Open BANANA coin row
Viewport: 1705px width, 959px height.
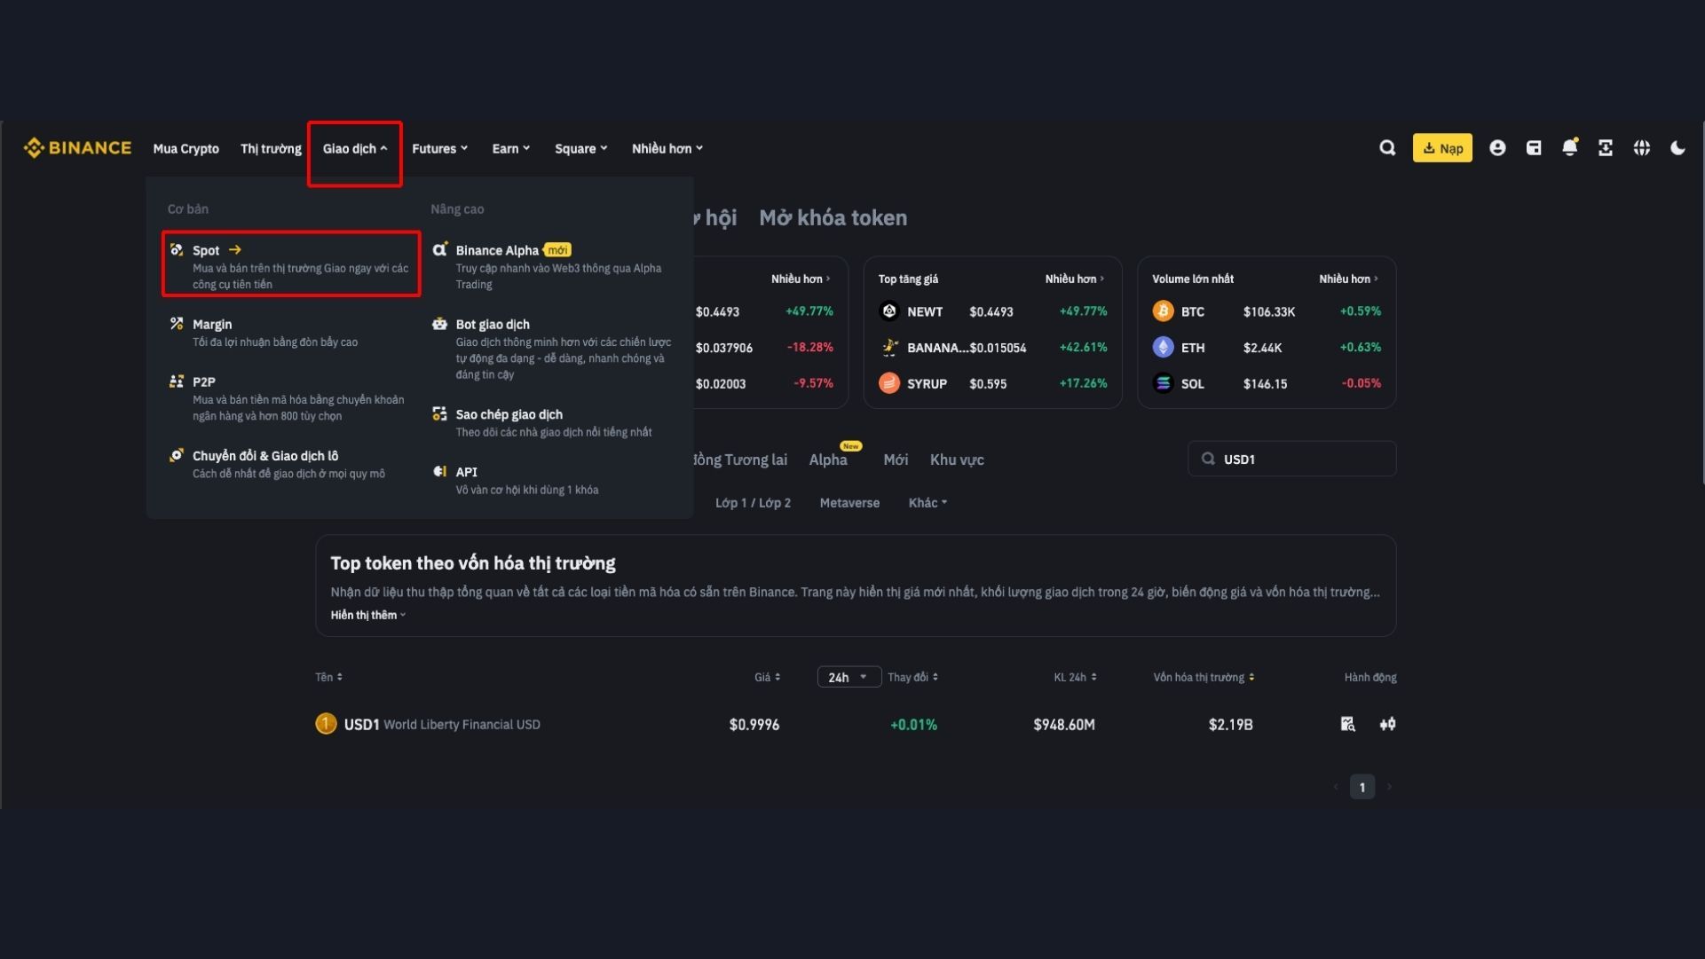pyautogui.click(x=992, y=348)
